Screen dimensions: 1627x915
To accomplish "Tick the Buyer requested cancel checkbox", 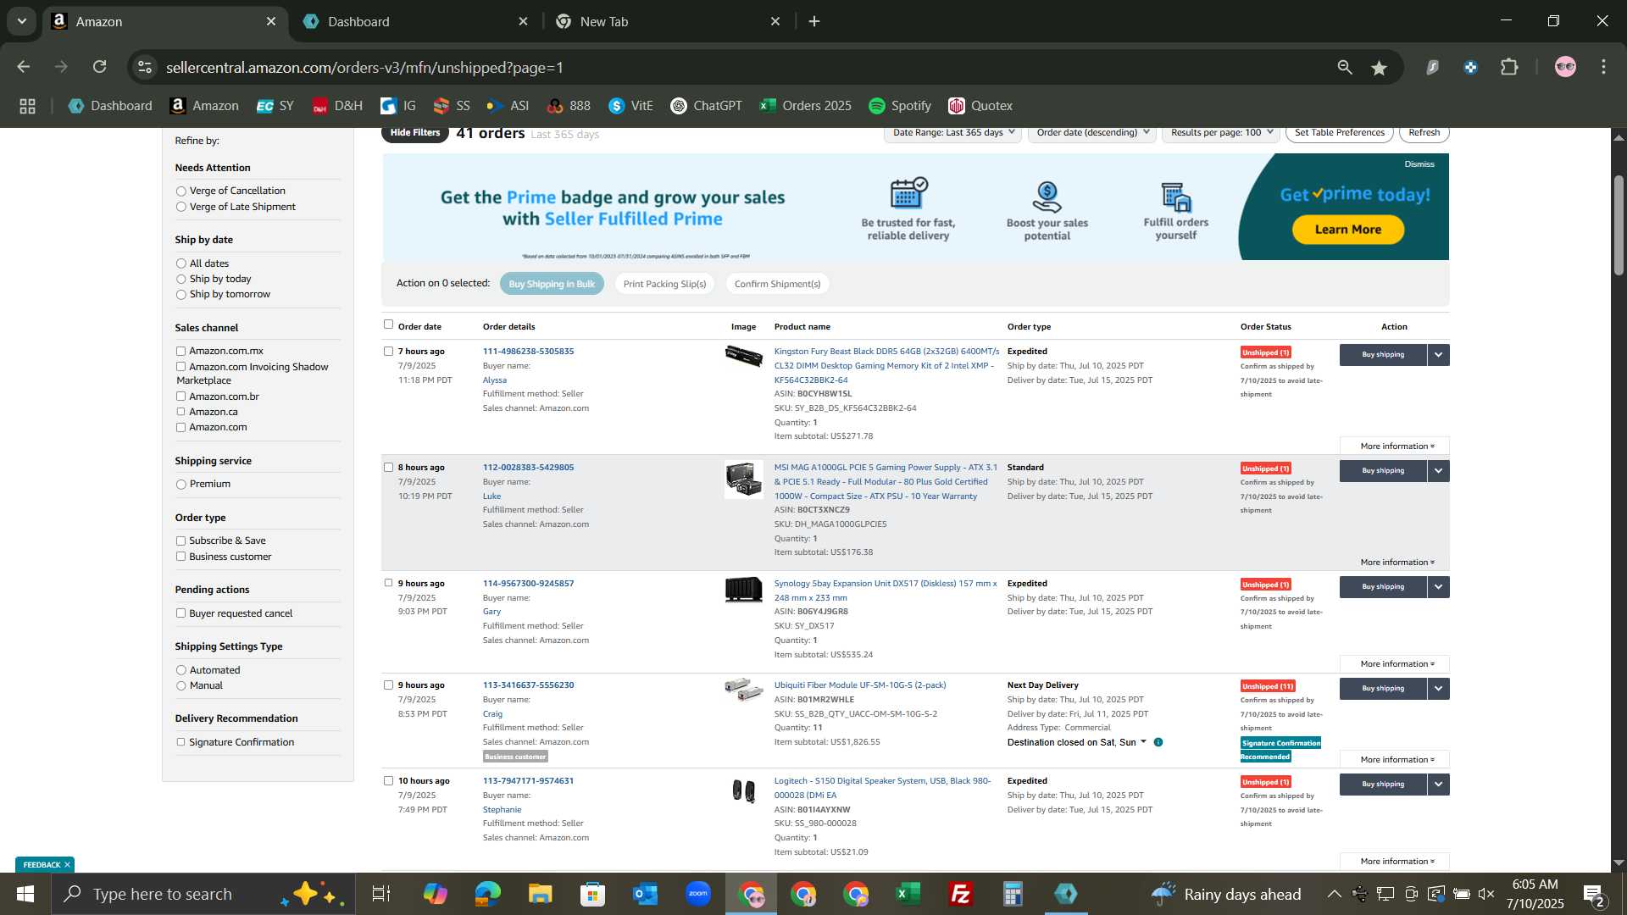I will 180,613.
